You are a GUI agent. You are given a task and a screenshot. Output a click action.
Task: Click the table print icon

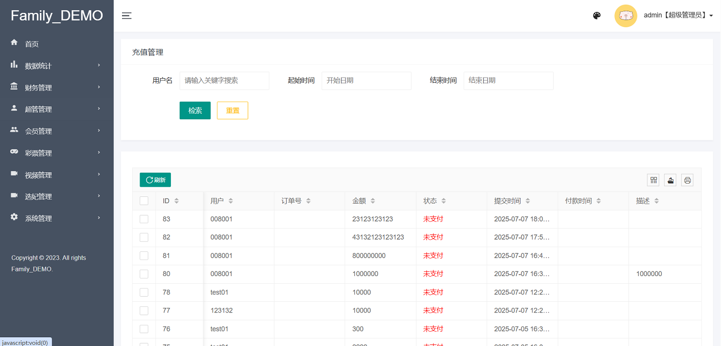pyautogui.click(x=688, y=180)
